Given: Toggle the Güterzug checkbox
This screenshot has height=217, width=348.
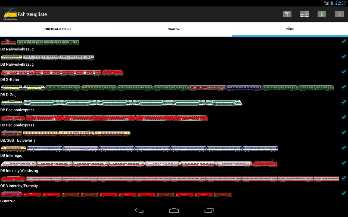Looking at the screenshot, I should pos(344,193).
